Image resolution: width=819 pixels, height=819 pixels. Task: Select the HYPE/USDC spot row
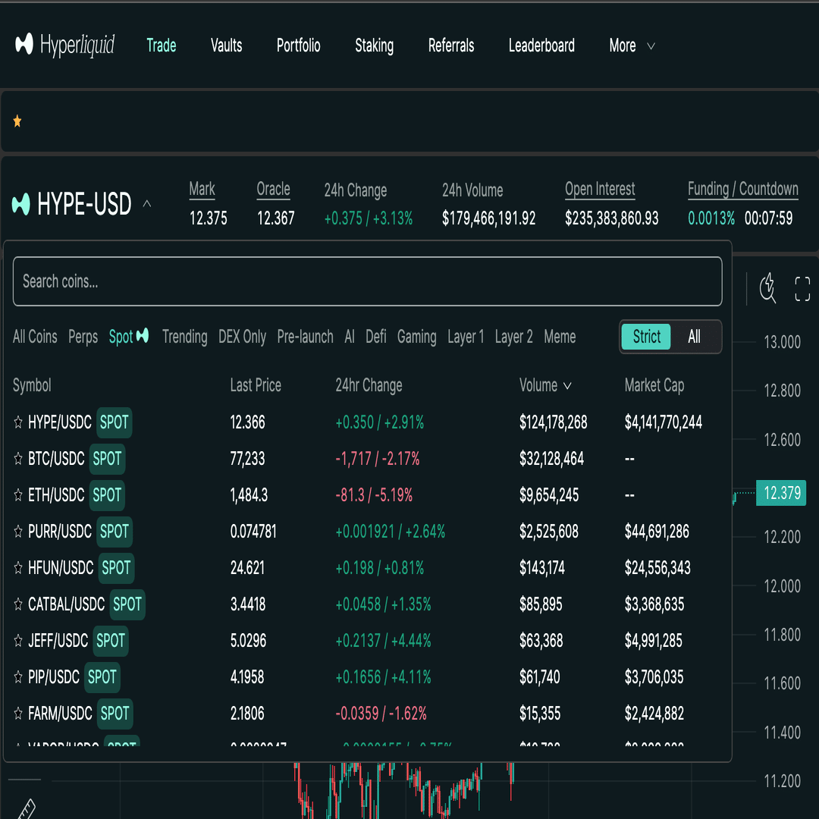point(367,422)
